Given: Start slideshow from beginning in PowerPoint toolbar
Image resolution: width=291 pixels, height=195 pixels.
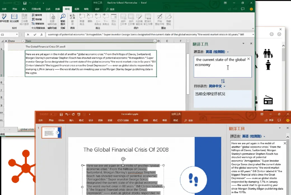Looking at the screenshot, I should coord(79,114).
